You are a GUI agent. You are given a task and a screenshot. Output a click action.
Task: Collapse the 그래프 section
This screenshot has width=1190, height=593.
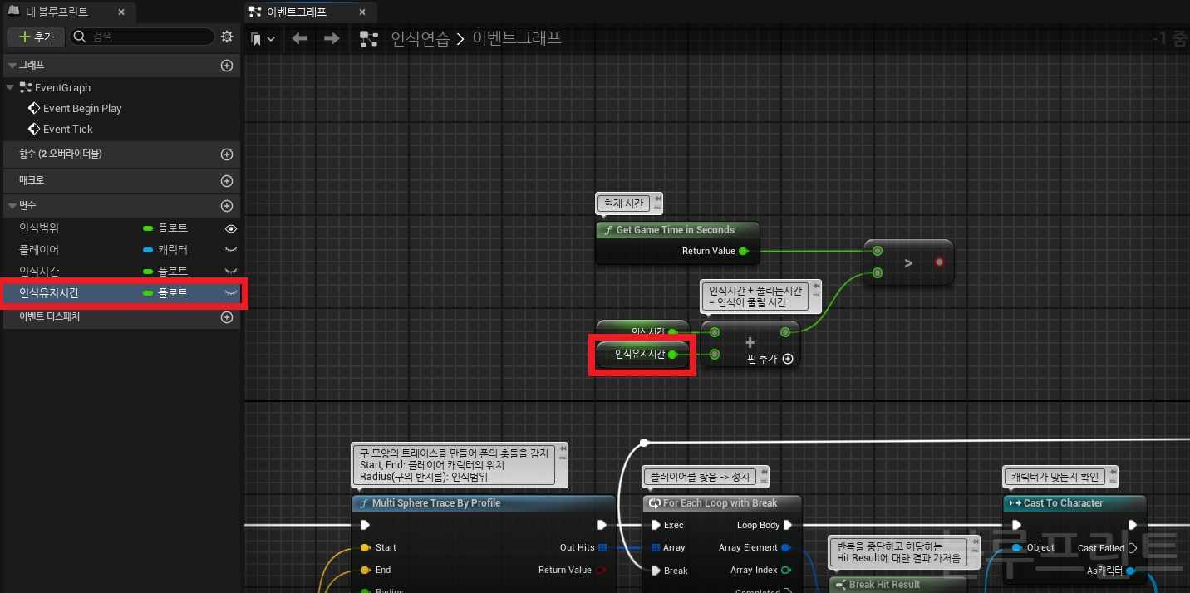tap(12, 65)
